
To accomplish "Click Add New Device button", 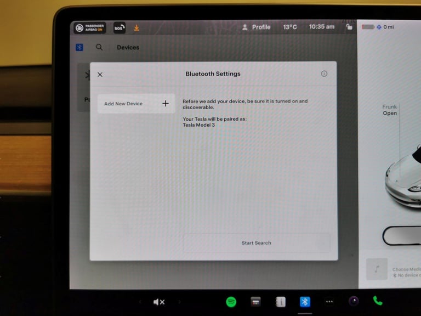I will tap(136, 104).
